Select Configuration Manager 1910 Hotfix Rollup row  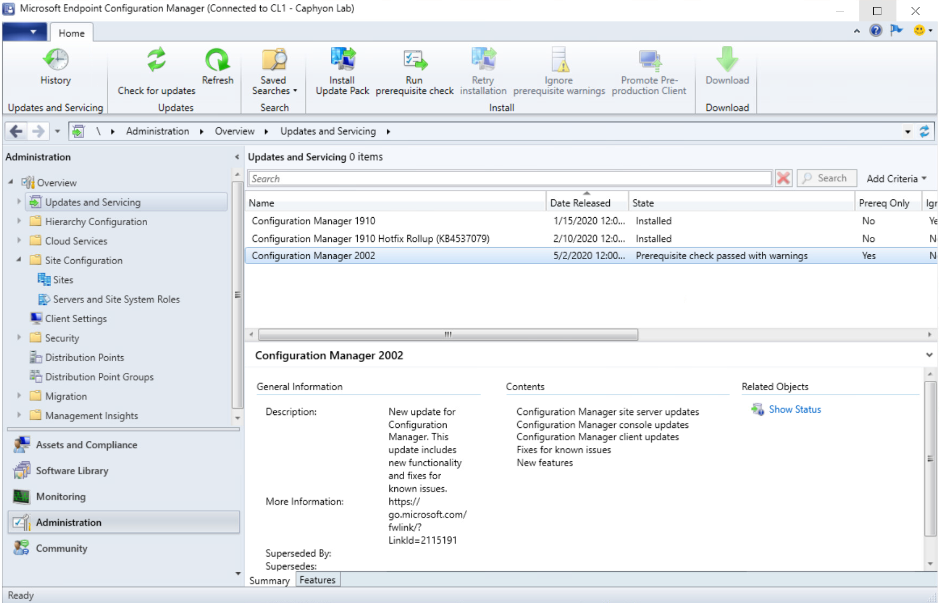591,238
